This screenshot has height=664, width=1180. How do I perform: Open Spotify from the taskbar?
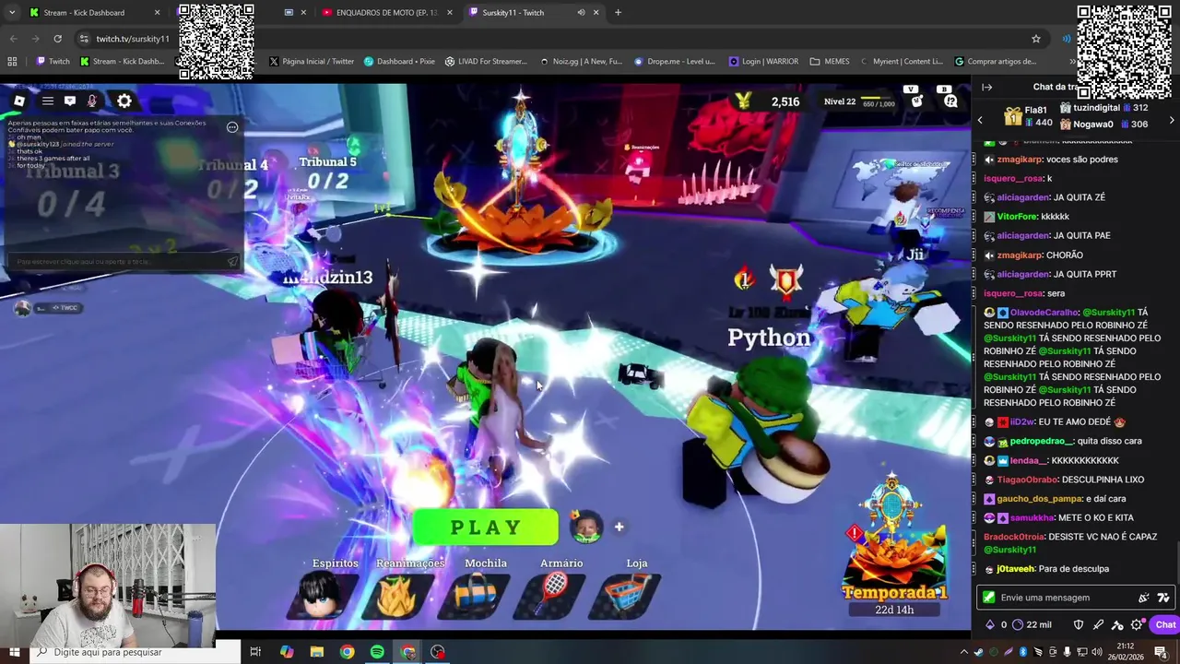[x=377, y=652]
